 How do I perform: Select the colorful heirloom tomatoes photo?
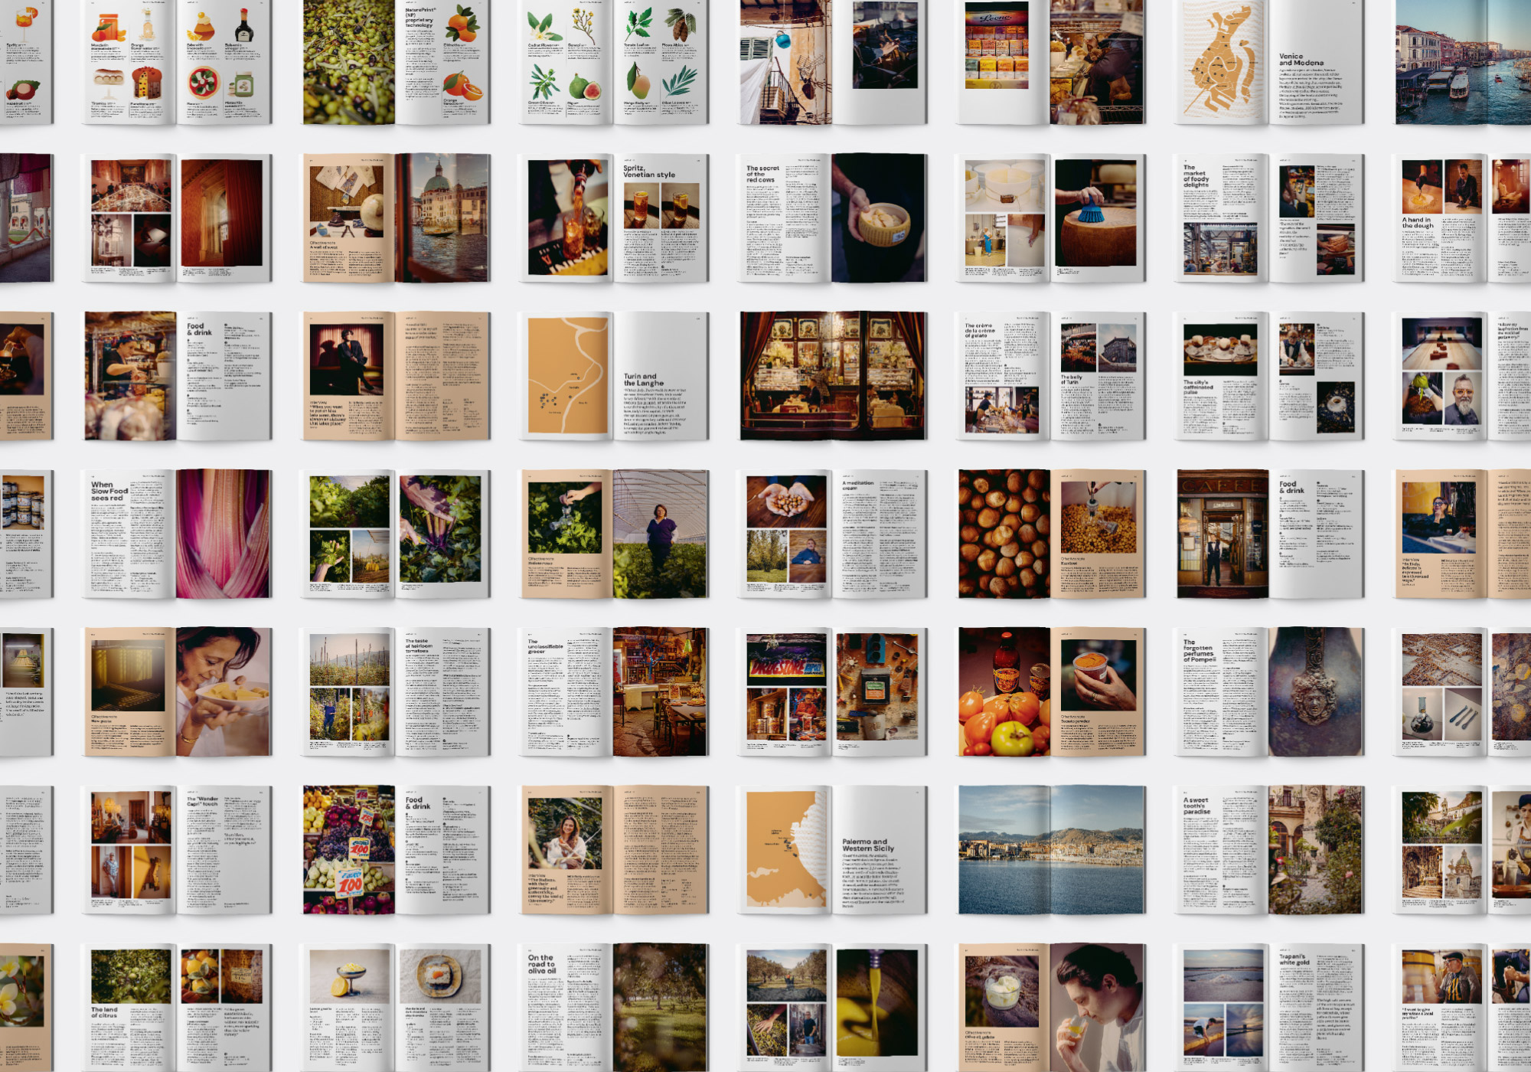[1004, 692]
